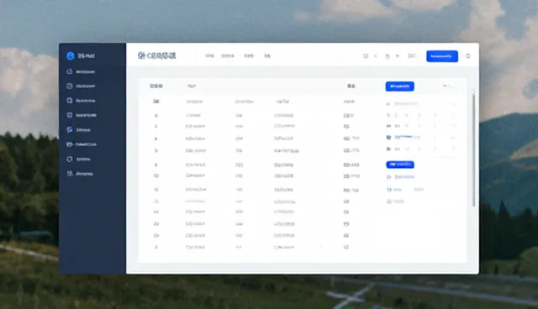Click the bell icon in the right panel
The image size is (538, 309).
[x=389, y=202]
